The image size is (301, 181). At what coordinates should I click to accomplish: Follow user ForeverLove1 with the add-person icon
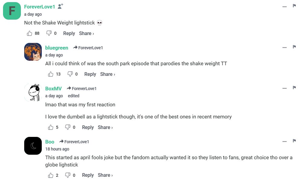coord(61,6)
